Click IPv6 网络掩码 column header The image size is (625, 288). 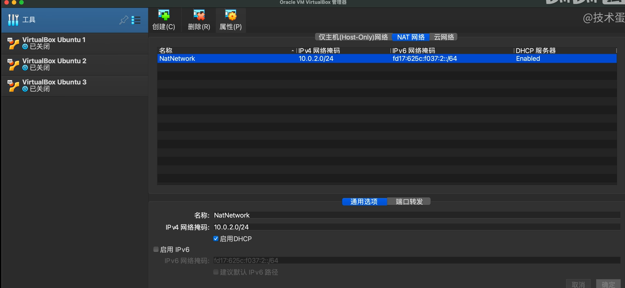[452, 51]
